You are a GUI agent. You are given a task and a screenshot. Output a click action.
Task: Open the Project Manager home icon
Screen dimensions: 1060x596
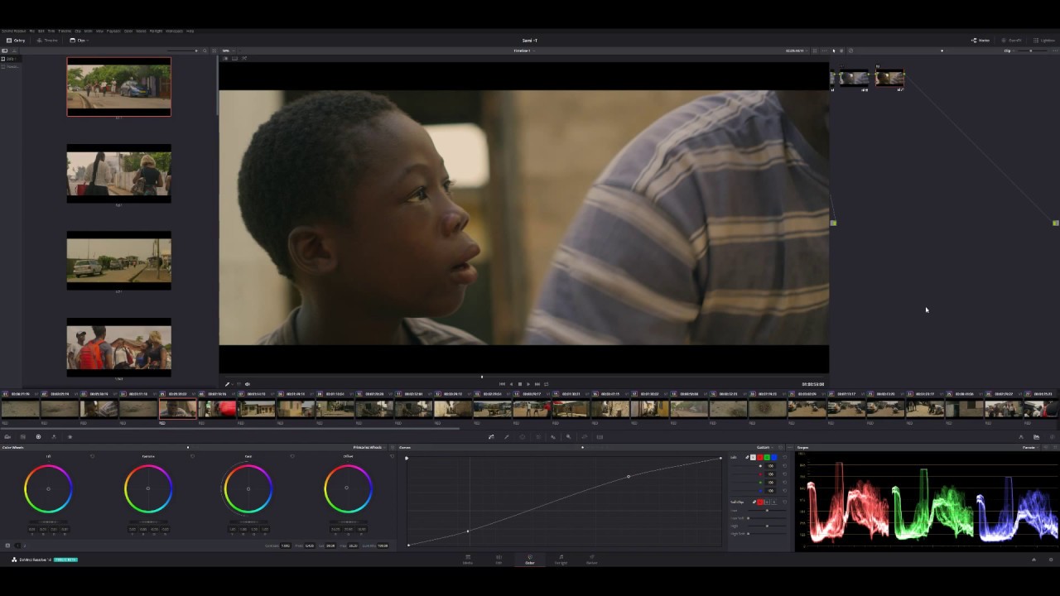[x=1033, y=560]
